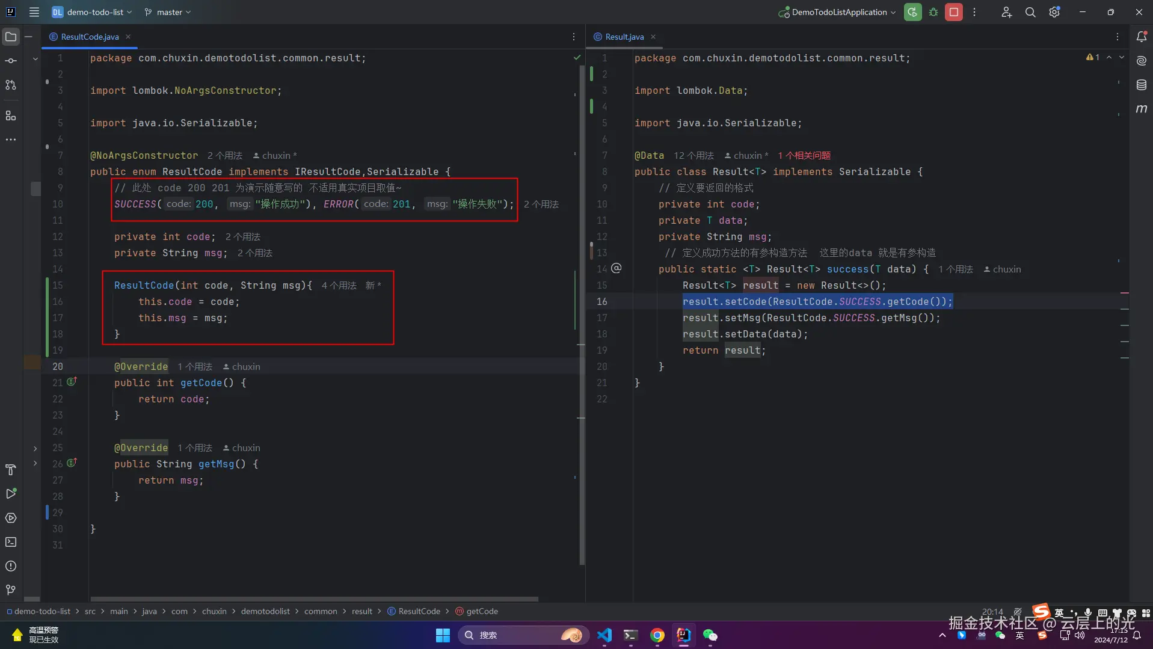Open the Database tool window
The height and width of the screenshot is (649, 1153).
pos(1141,85)
